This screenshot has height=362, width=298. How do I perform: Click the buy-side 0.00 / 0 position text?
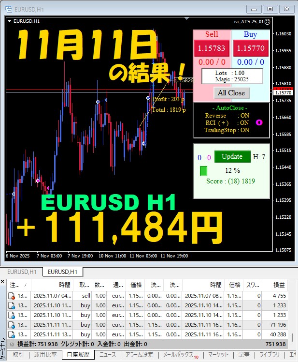coord(251,62)
